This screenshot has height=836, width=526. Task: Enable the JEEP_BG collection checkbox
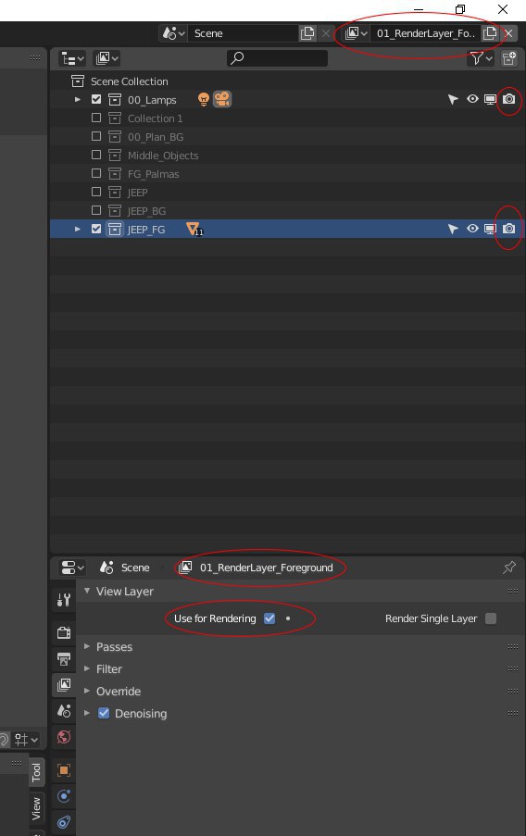click(96, 210)
